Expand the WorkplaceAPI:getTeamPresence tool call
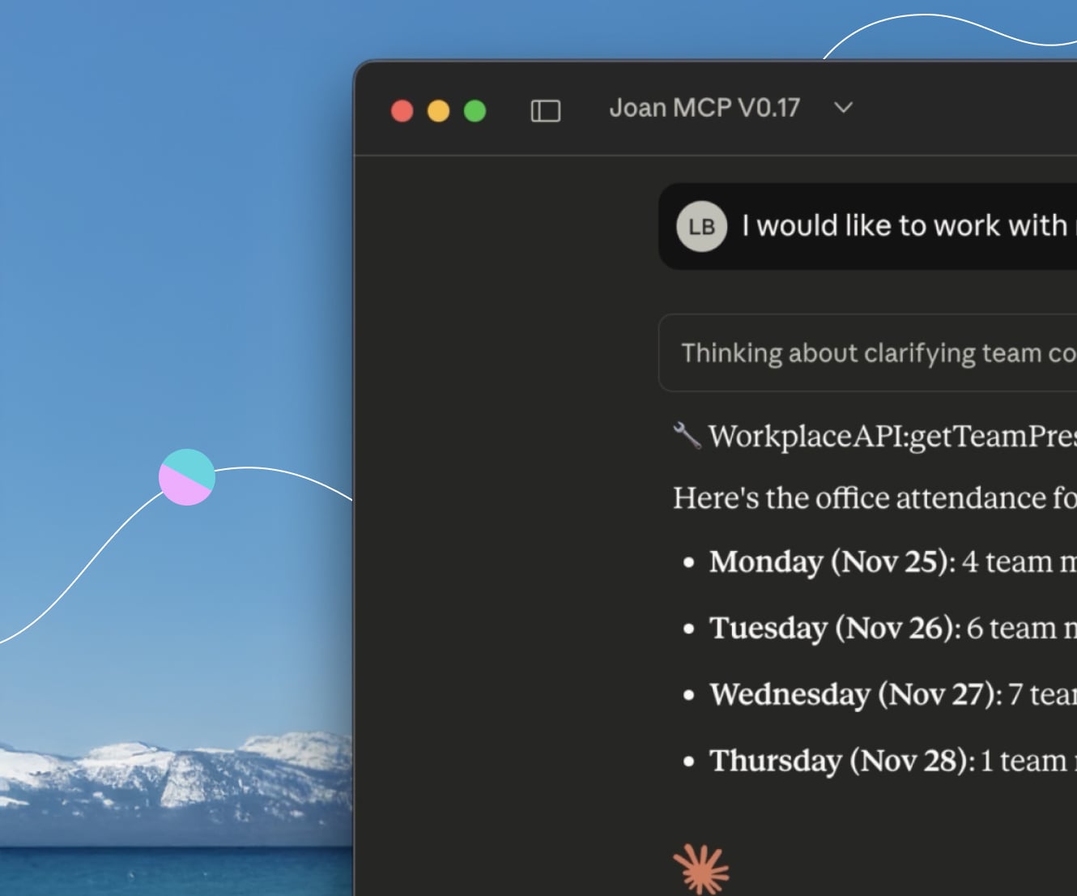The image size is (1077, 896). click(x=891, y=436)
